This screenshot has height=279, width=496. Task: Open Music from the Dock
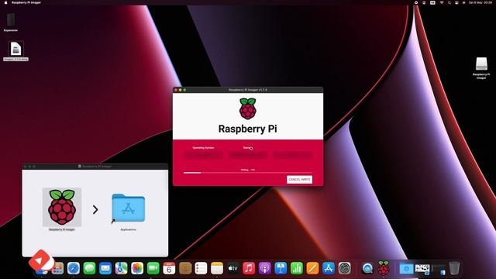(249, 269)
